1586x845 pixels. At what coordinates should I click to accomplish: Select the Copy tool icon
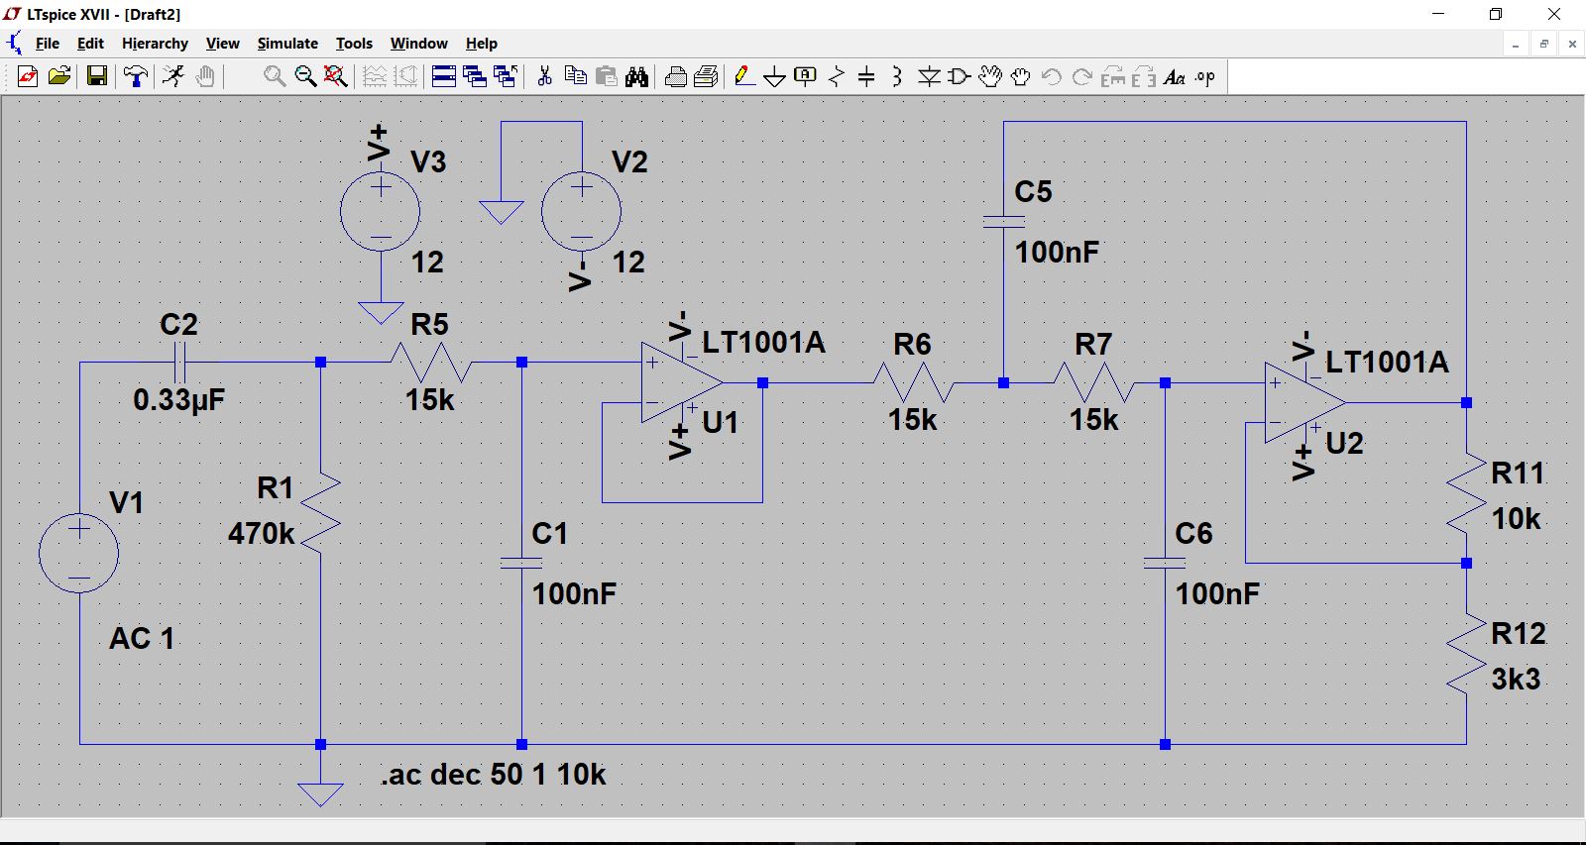575,76
